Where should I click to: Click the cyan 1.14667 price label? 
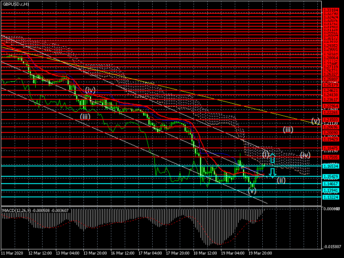pyautogui.click(x=331, y=184)
